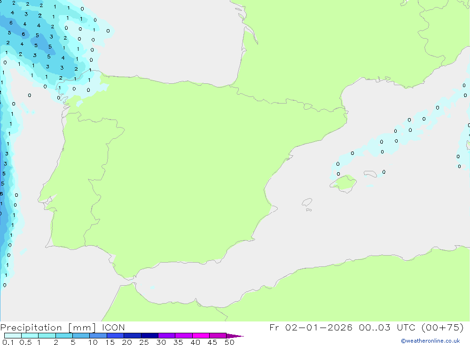This screenshot has width=470, height=345.
Task: Click the Ibiza island outline on the map
Action: (307, 202)
